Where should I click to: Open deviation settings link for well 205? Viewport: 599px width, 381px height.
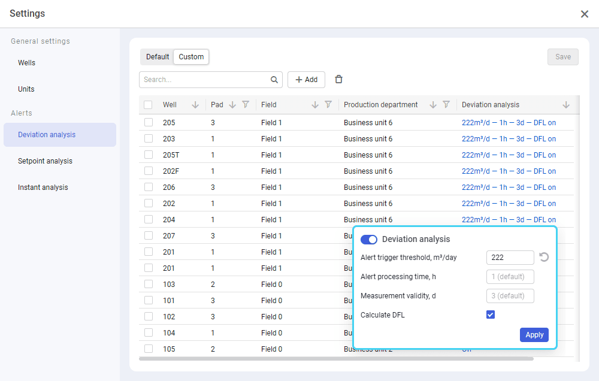[509, 123]
